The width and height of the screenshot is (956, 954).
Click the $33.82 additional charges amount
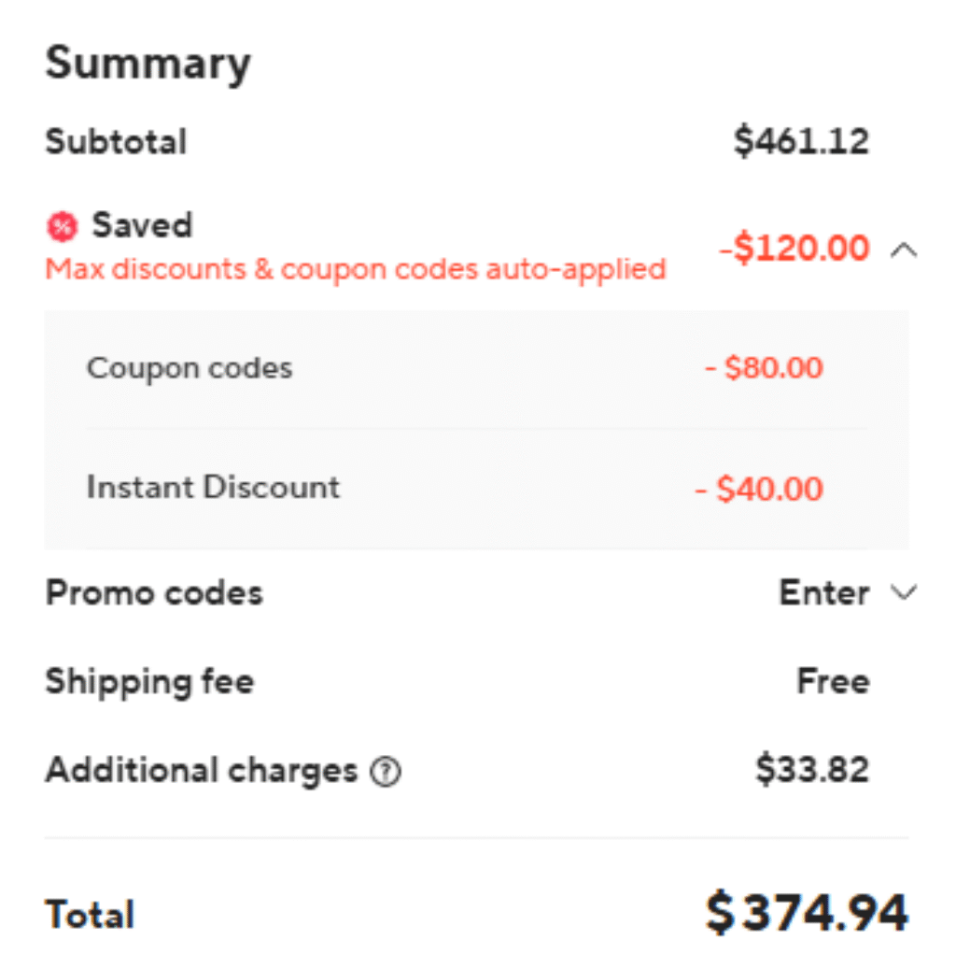812,770
